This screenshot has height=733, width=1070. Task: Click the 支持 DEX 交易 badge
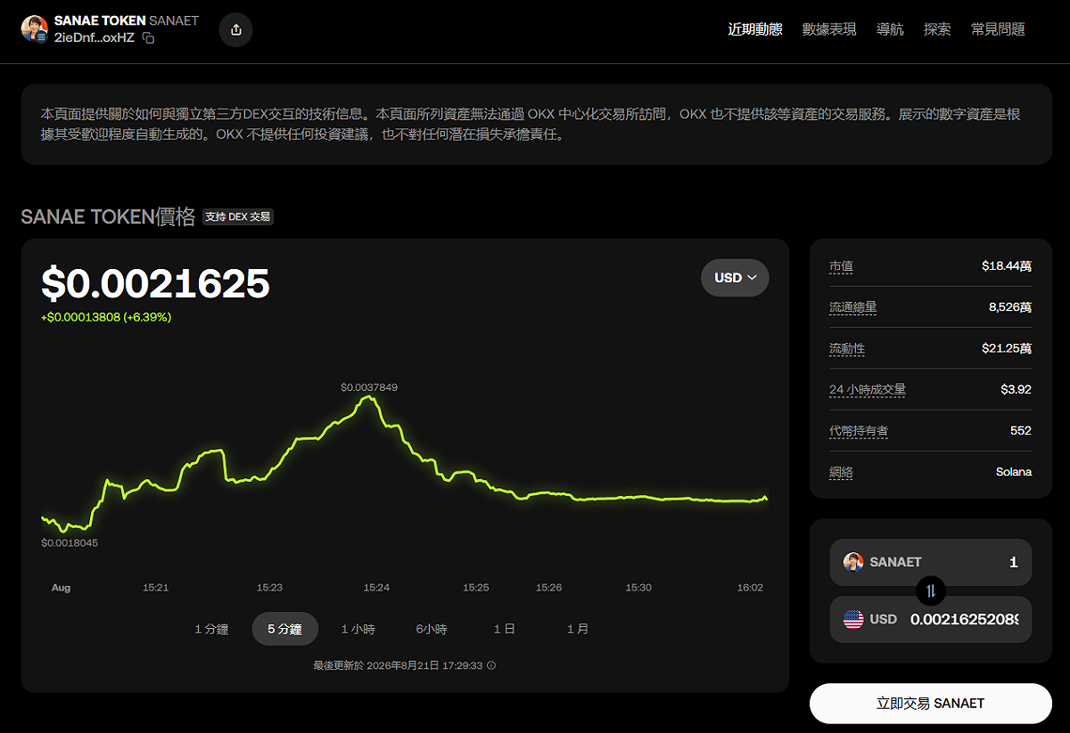(238, 216)
